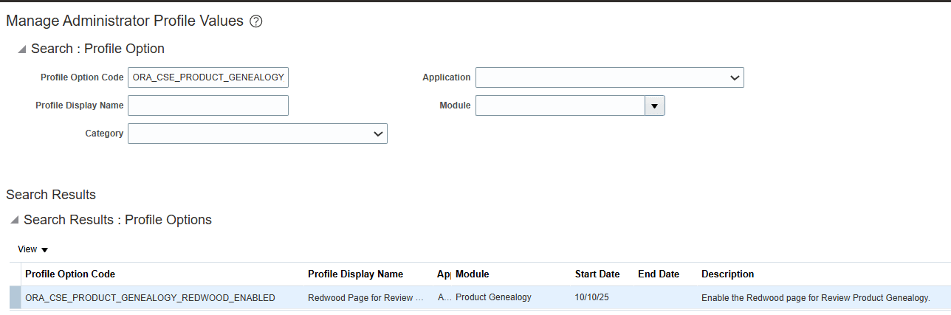Click End Date column header
This screenshot has width=951, height=315.
click(659, 274)
